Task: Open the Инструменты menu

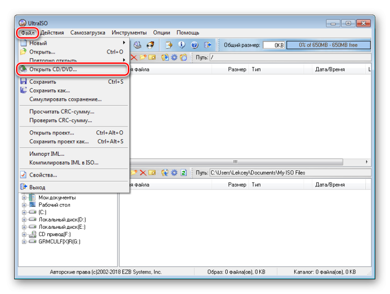Action: 129,33
